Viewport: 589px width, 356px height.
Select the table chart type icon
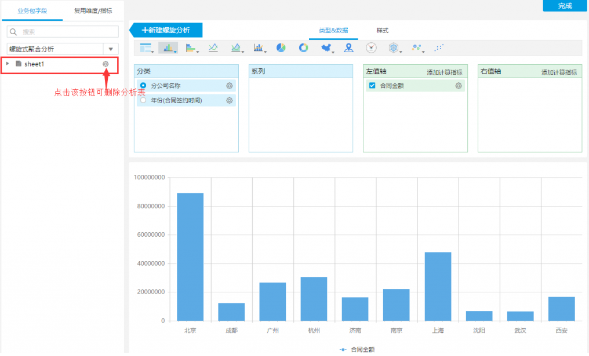146,47
